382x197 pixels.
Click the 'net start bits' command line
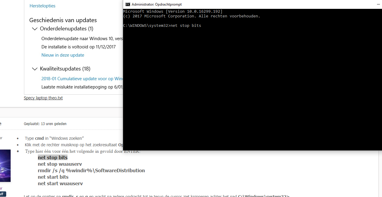[53, 177]
